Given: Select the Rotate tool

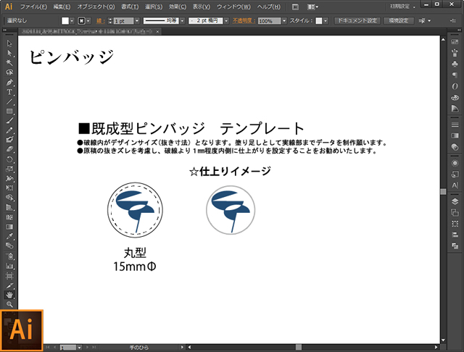Looking at the screenshot, I should coord(9,159).
